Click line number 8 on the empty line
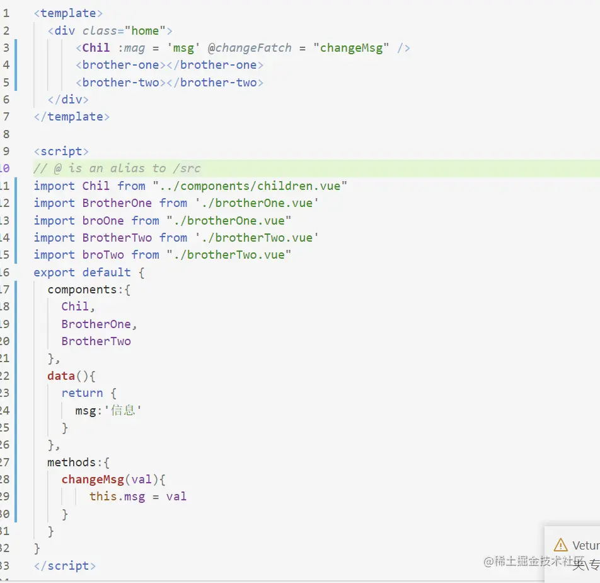This screenshot has height=583, width=600. pos(6,134)
